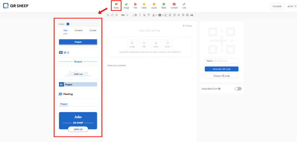Open the Styles panel in top toolbar
The image size is (297, 142).
[116, 6]
